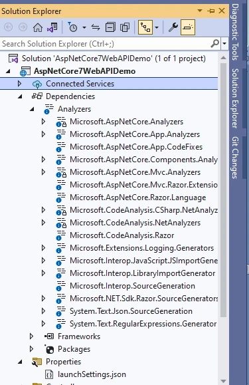Toggle Show All Files
Screen dimensions: 249x385
coord(125,27)
